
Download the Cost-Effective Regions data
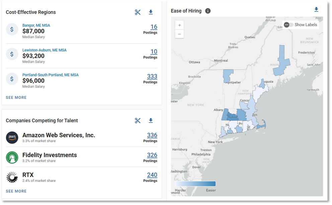(151, 12)
